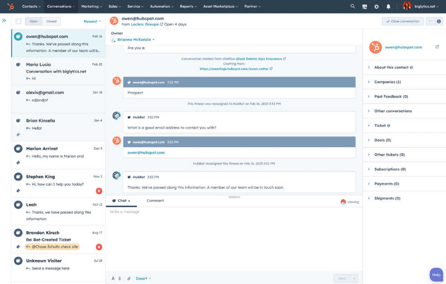
Task: Expand the inbox sidebar double-chevron
Action: [x=4, y=20]
